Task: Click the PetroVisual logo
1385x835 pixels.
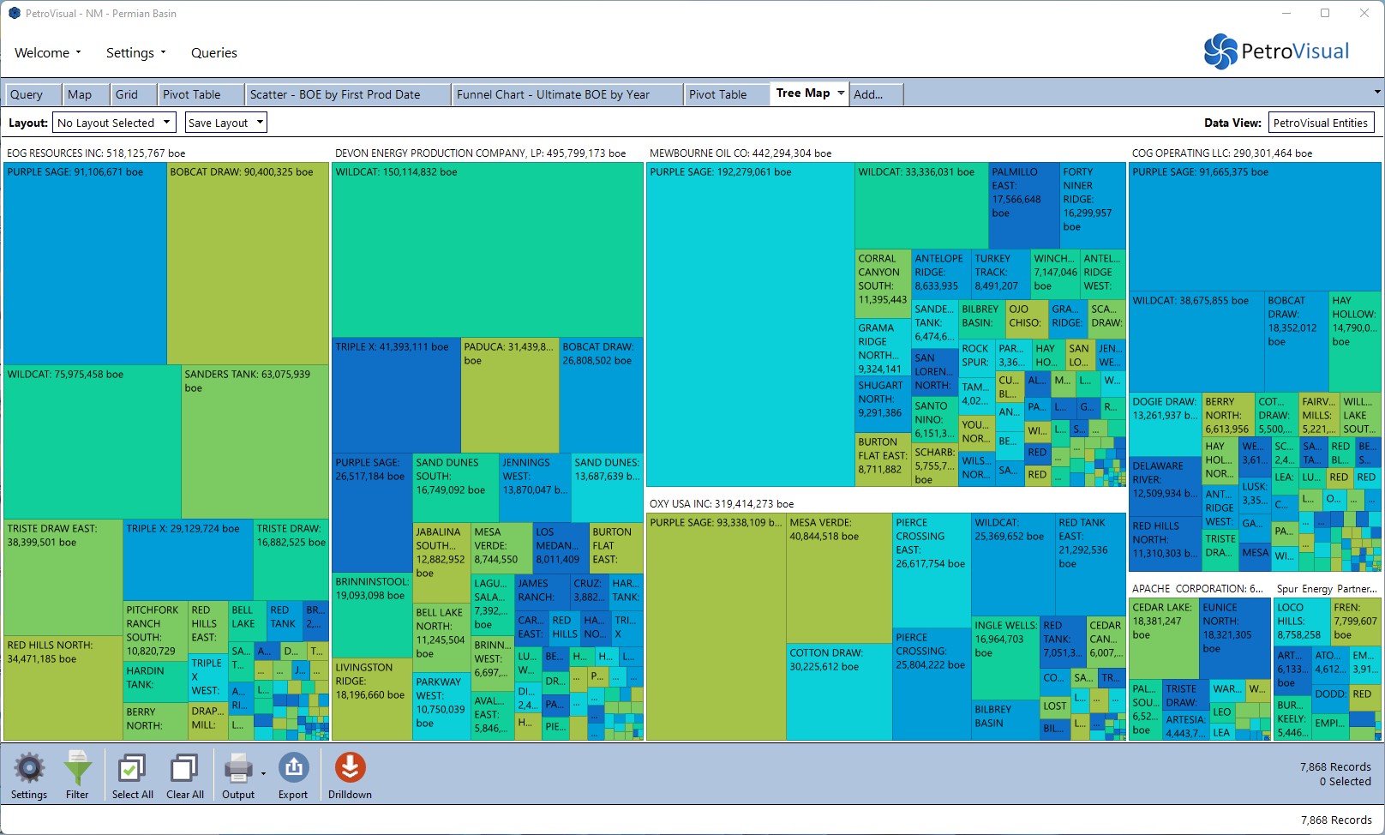Action: [x=1276, y=51]
